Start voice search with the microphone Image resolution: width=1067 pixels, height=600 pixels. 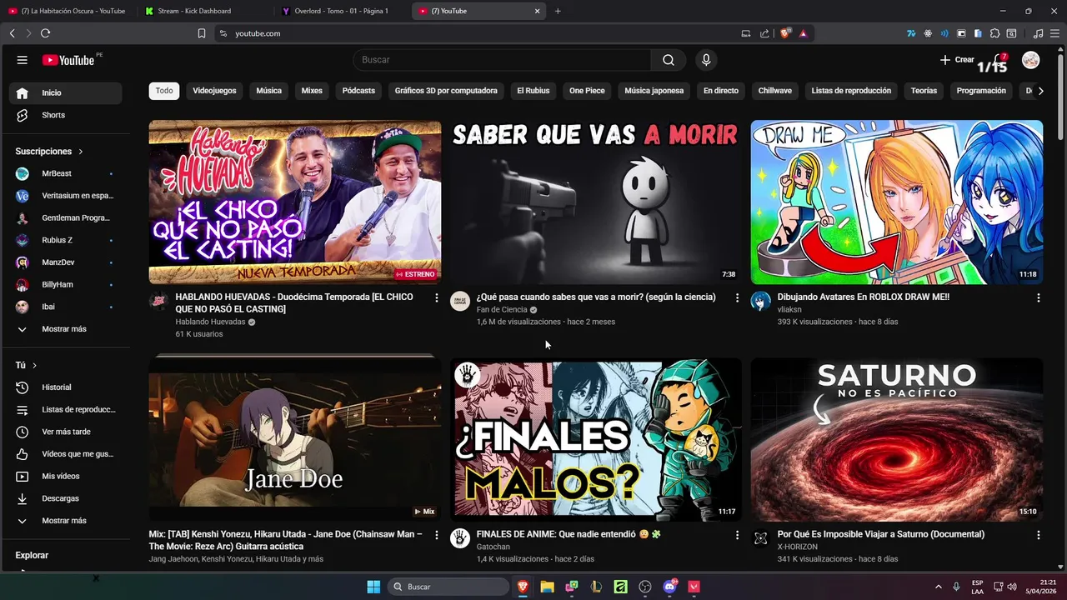click(x=706, y=60)
